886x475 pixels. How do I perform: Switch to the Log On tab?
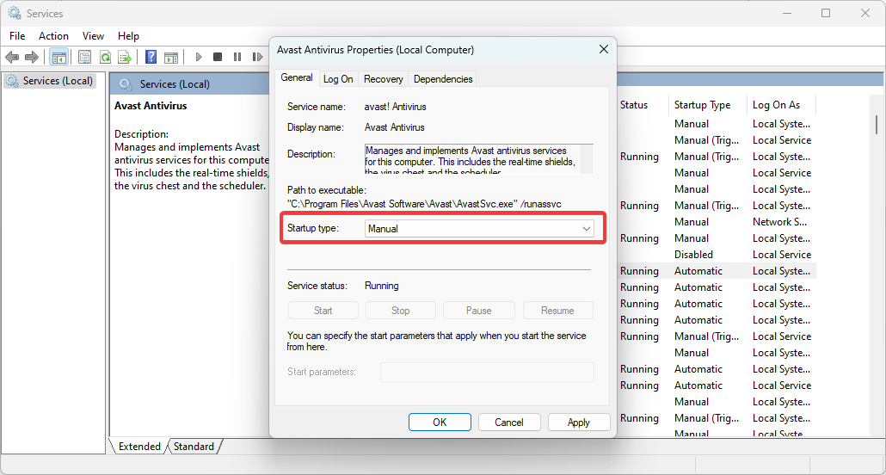click(x=338, y=79)
